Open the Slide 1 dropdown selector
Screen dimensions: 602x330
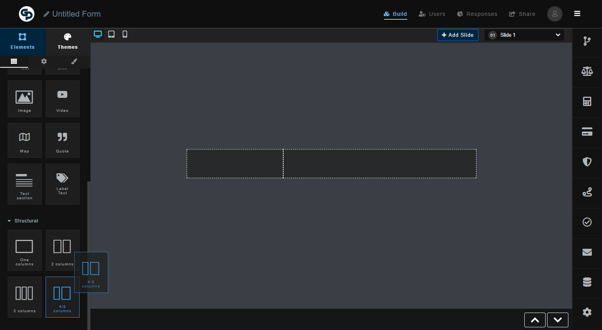tap(524, 35)
